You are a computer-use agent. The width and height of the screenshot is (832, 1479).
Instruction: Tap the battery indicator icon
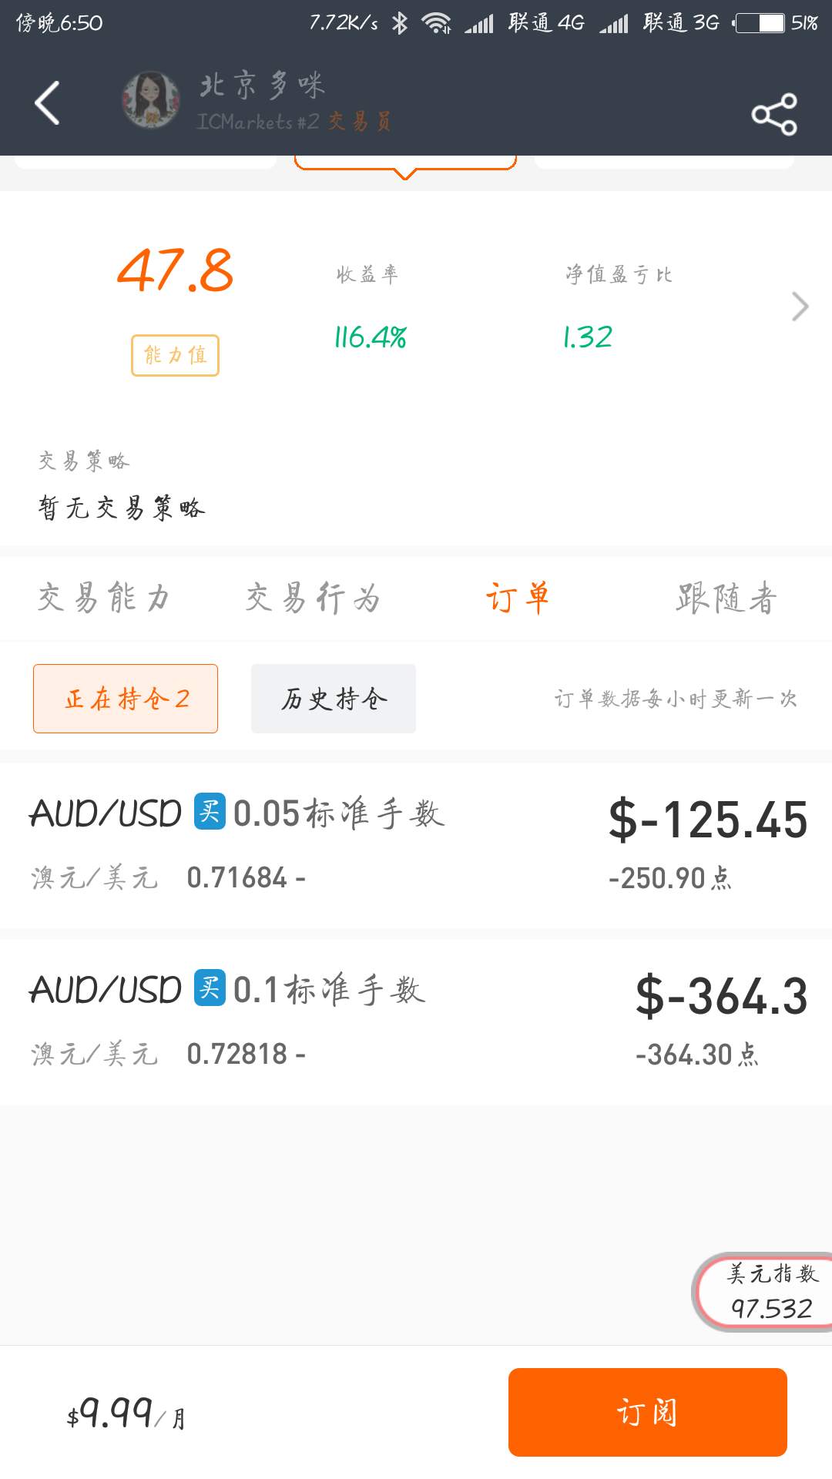pyautogui.click(x=760, y=23)
